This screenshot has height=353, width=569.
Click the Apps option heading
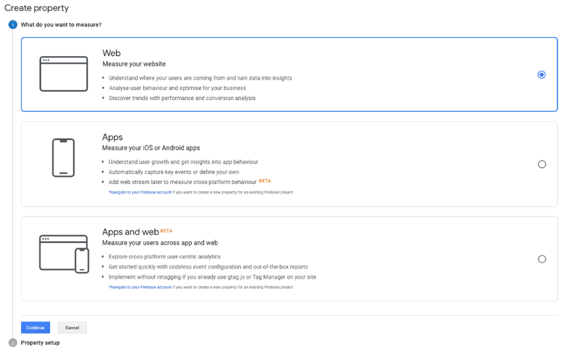(x=113, y=137)
